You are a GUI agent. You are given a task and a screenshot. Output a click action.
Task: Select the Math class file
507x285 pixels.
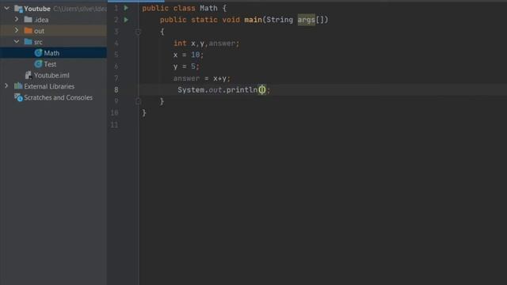point(51,53)
